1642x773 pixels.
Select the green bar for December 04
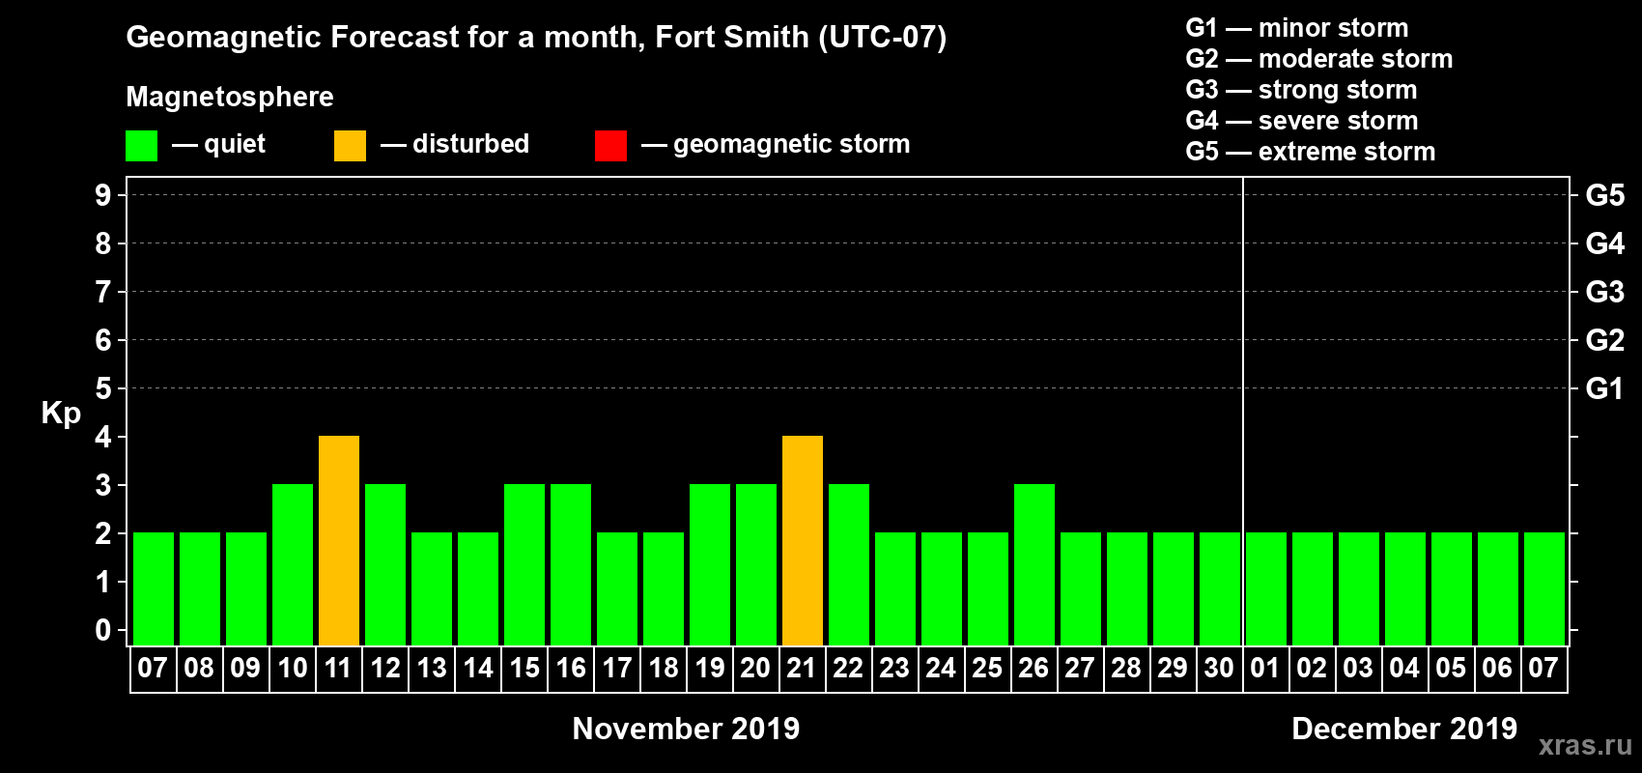[x=1405, y=589]
